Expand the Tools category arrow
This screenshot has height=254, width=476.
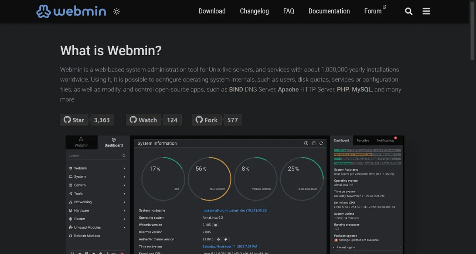[125, 194]
